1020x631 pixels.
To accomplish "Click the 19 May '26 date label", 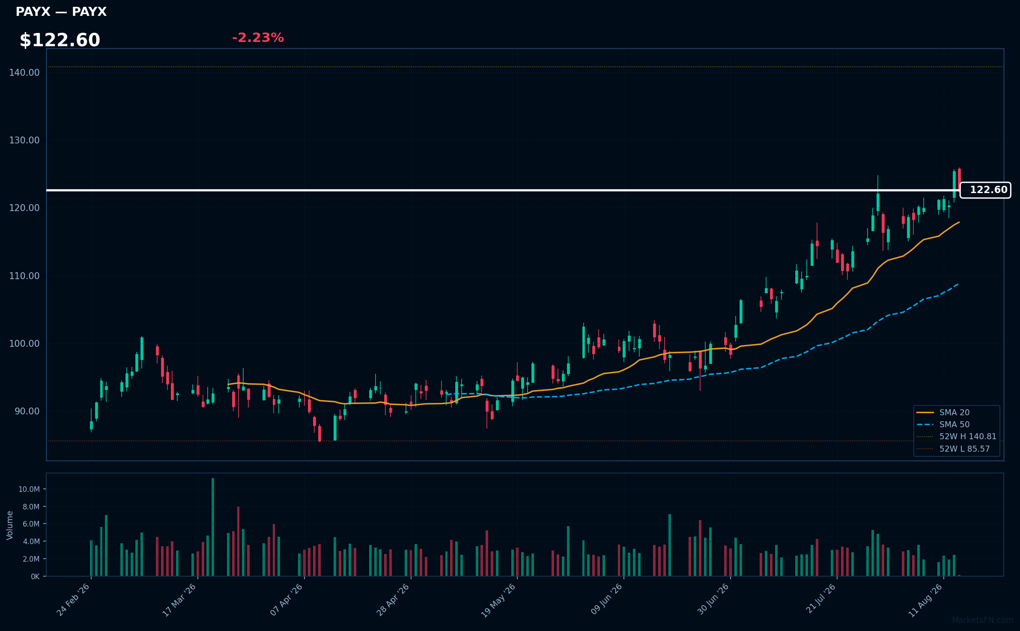I will pyautogui.click(x=498, y=600).
